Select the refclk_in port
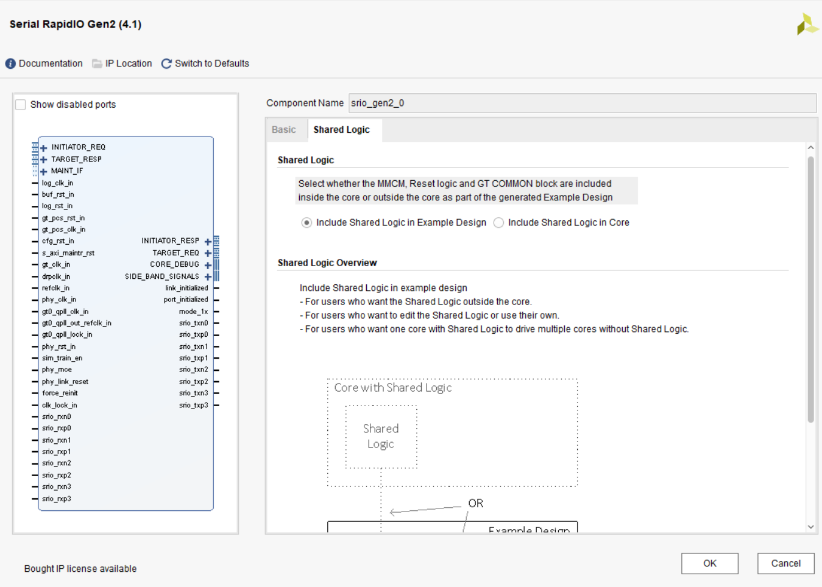Screen dimensions: 822x587 tap(55, 288)
